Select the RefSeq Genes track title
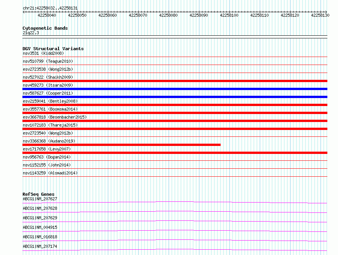 click(38, 194)
